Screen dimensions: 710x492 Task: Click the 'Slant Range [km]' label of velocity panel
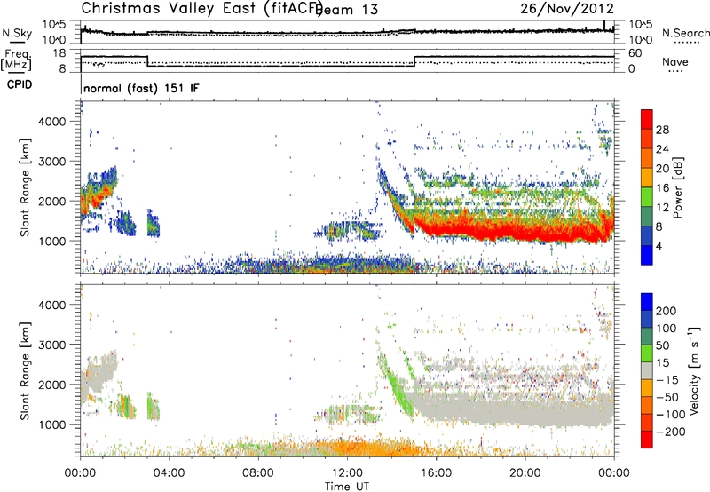pyautogui.click(x=25, y=371)
